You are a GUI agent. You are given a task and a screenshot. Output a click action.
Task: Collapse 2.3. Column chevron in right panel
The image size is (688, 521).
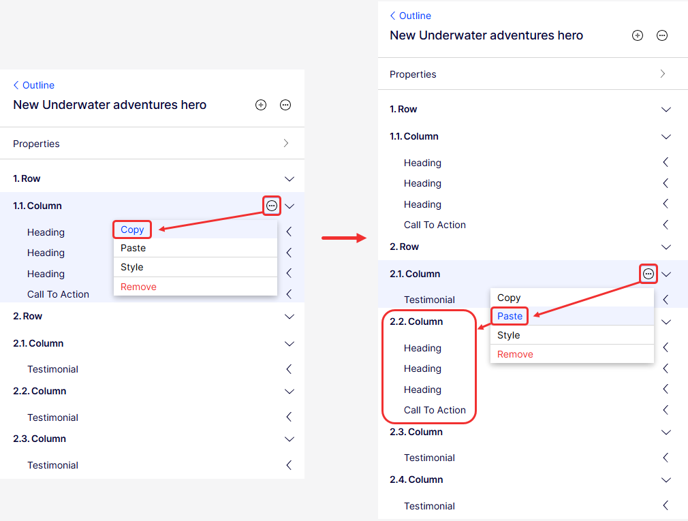pyautogui.click(x=666, y=432)
